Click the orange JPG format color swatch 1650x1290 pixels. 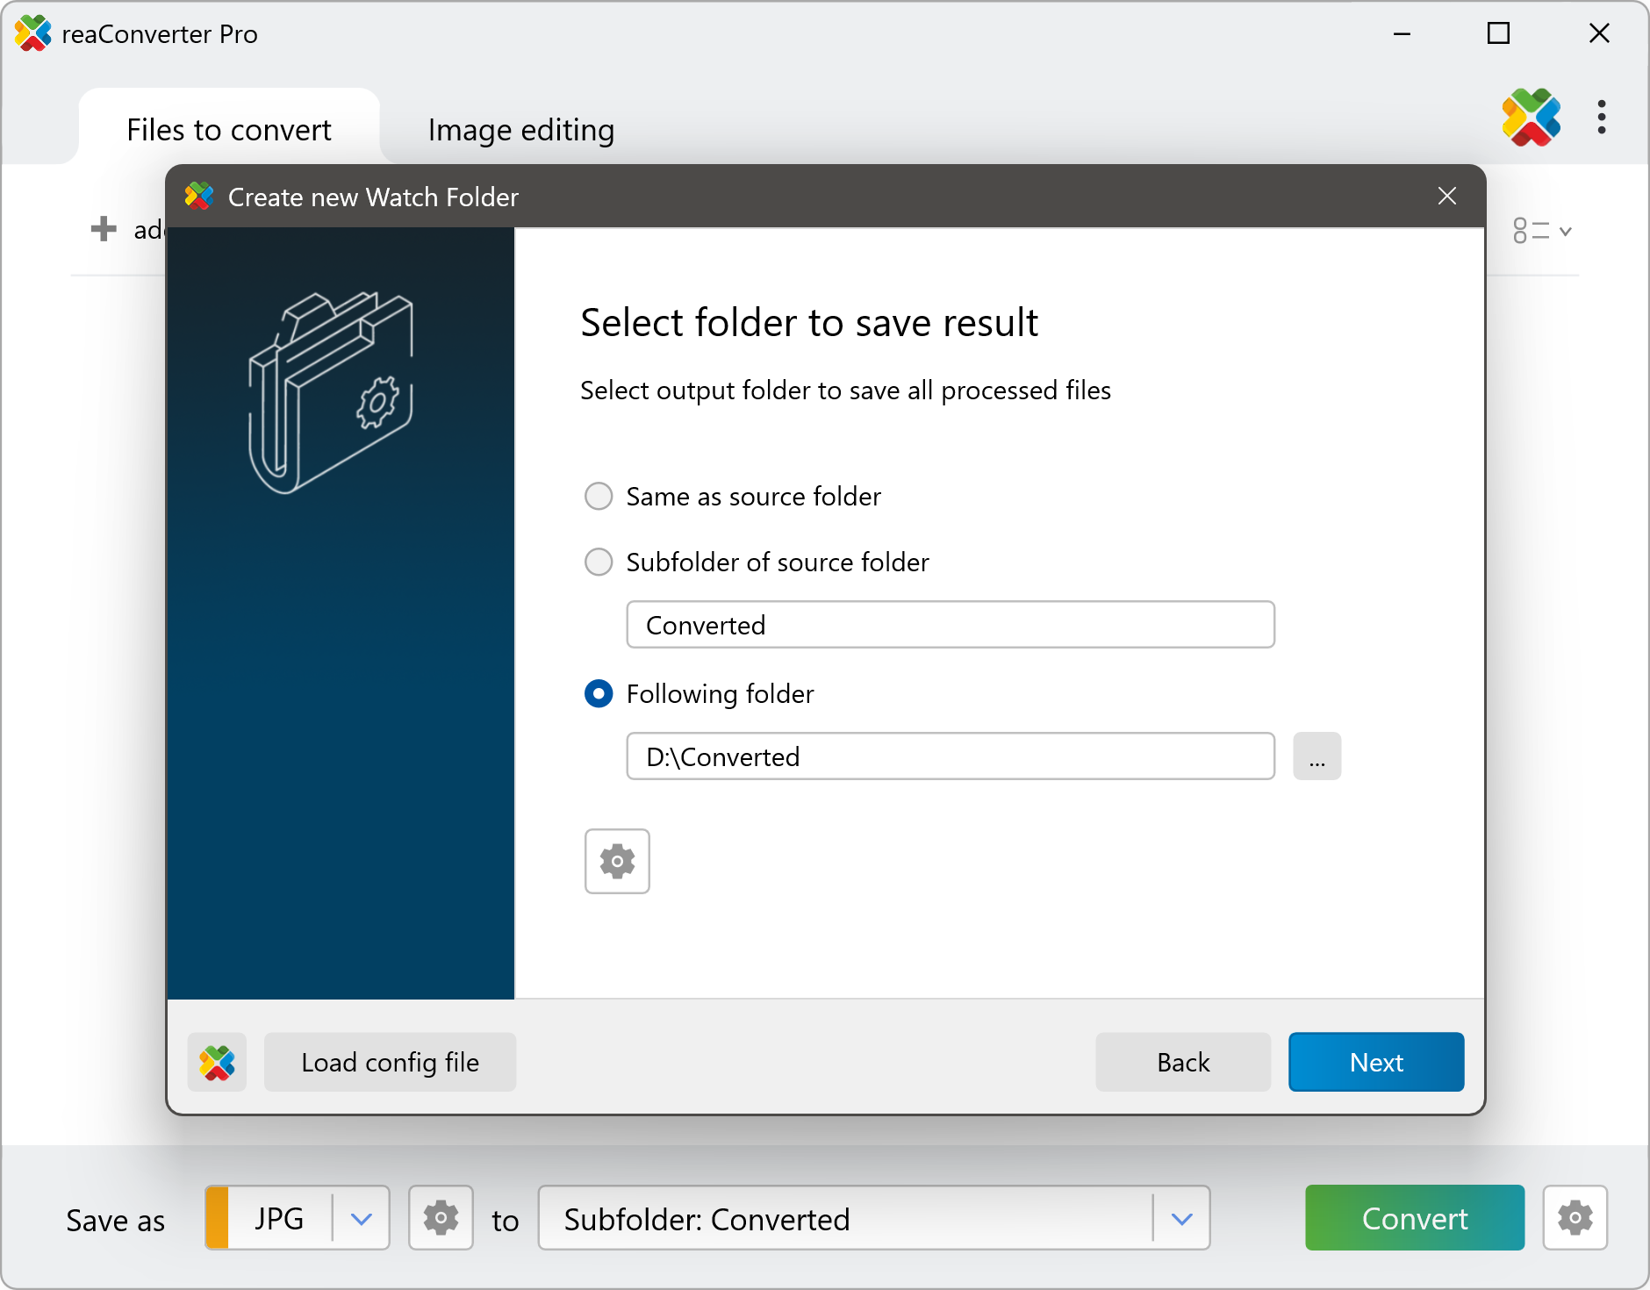point(217,1218)
